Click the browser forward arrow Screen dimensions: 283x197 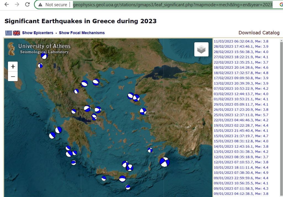pyautogui.click(x=17, y=4)
